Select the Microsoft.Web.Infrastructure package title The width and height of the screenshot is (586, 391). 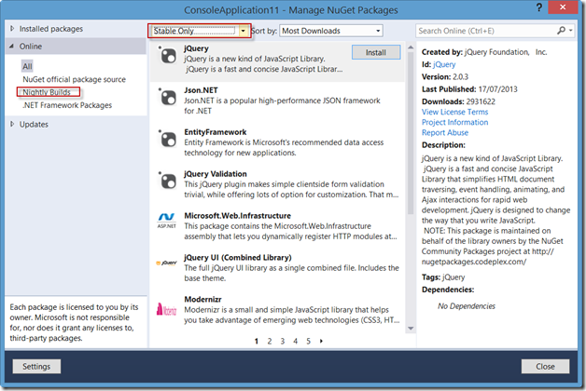(x=237, y=215)
